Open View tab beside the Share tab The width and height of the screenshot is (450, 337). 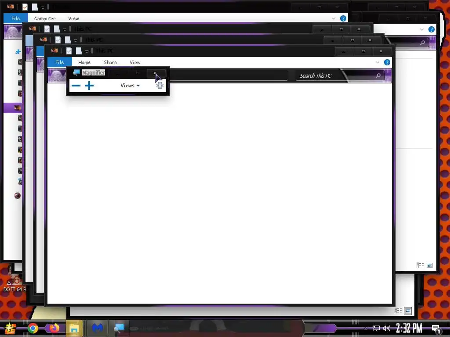point(135,62)
